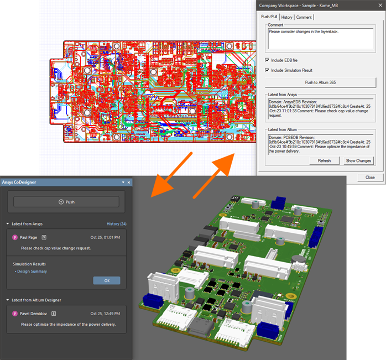The width and height of the screenshot is (386, 360).
Task: Click Pavel Demidov's pink avatar icon
Action: [x=14, y=314]
